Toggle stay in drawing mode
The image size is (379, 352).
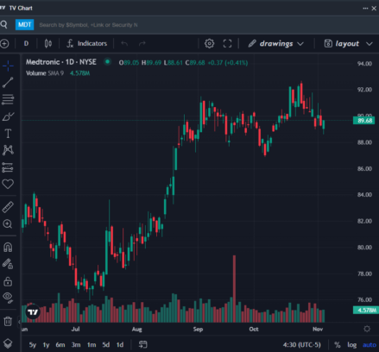pos(8,264)
